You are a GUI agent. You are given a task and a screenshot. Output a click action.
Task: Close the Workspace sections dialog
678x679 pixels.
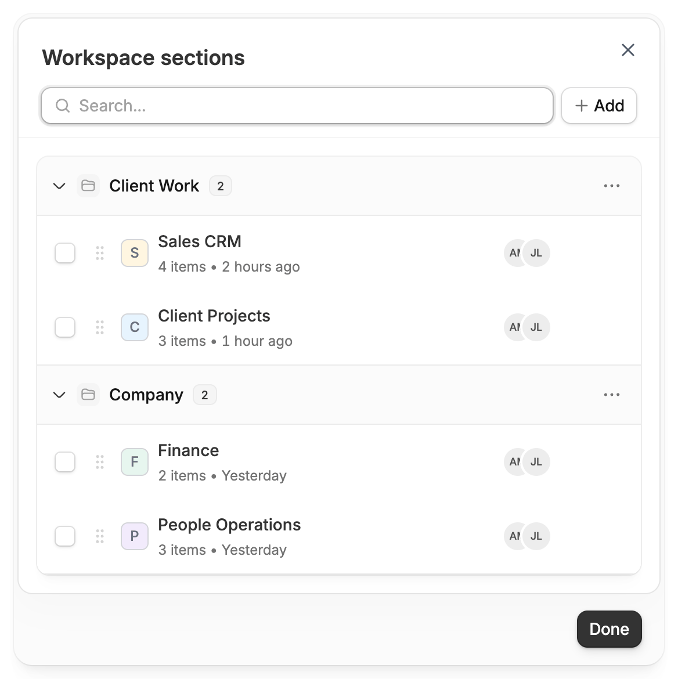(x=627, y=50)
